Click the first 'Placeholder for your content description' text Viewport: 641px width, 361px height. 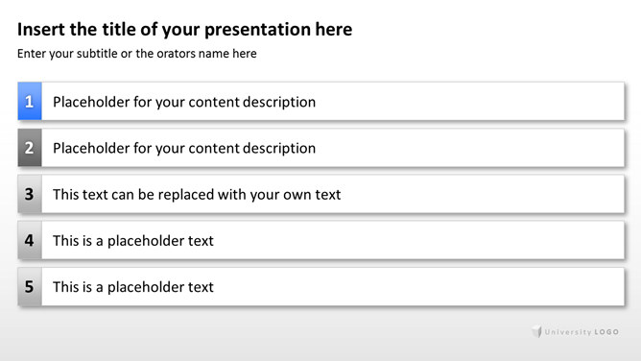(184, 102)
